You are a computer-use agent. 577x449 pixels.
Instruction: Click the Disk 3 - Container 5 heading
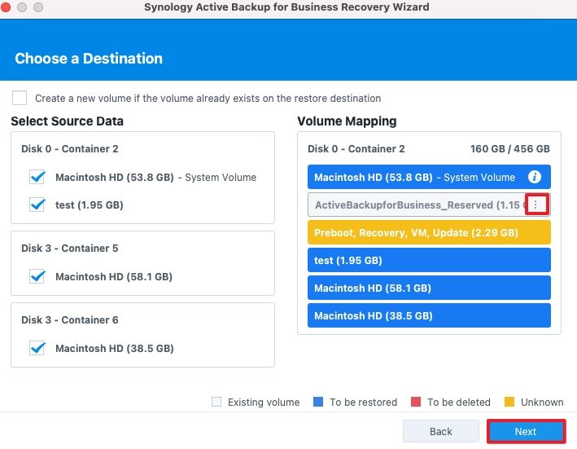[x=70, y=249]
